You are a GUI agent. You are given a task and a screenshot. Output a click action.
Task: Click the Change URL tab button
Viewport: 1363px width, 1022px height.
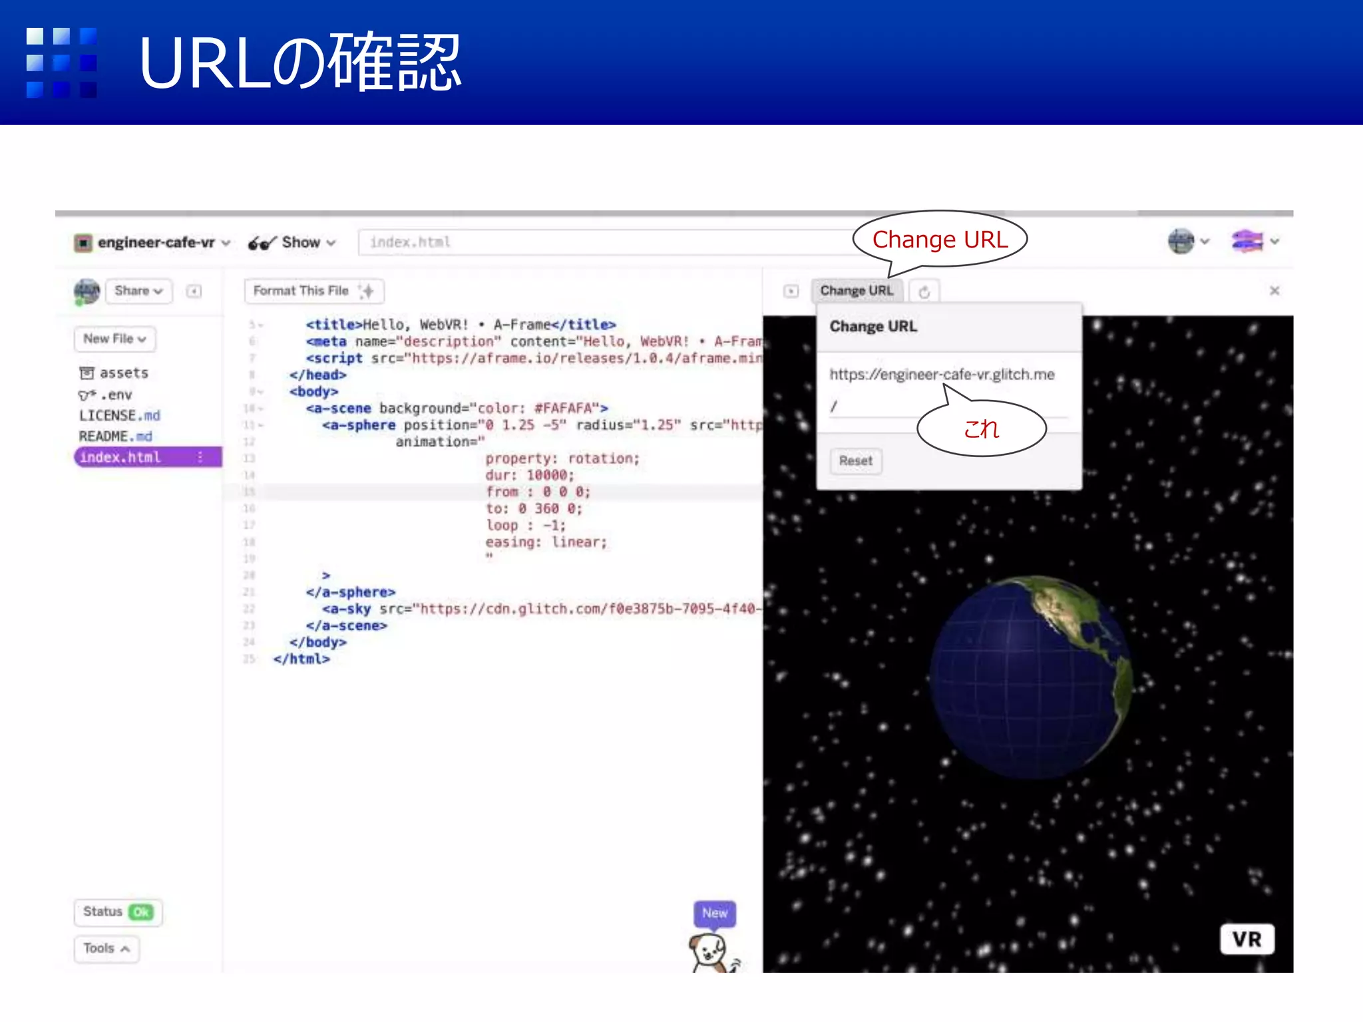point(857,291)
